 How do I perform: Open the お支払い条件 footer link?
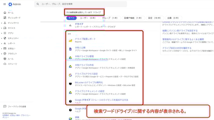click(x=15, y=115)
